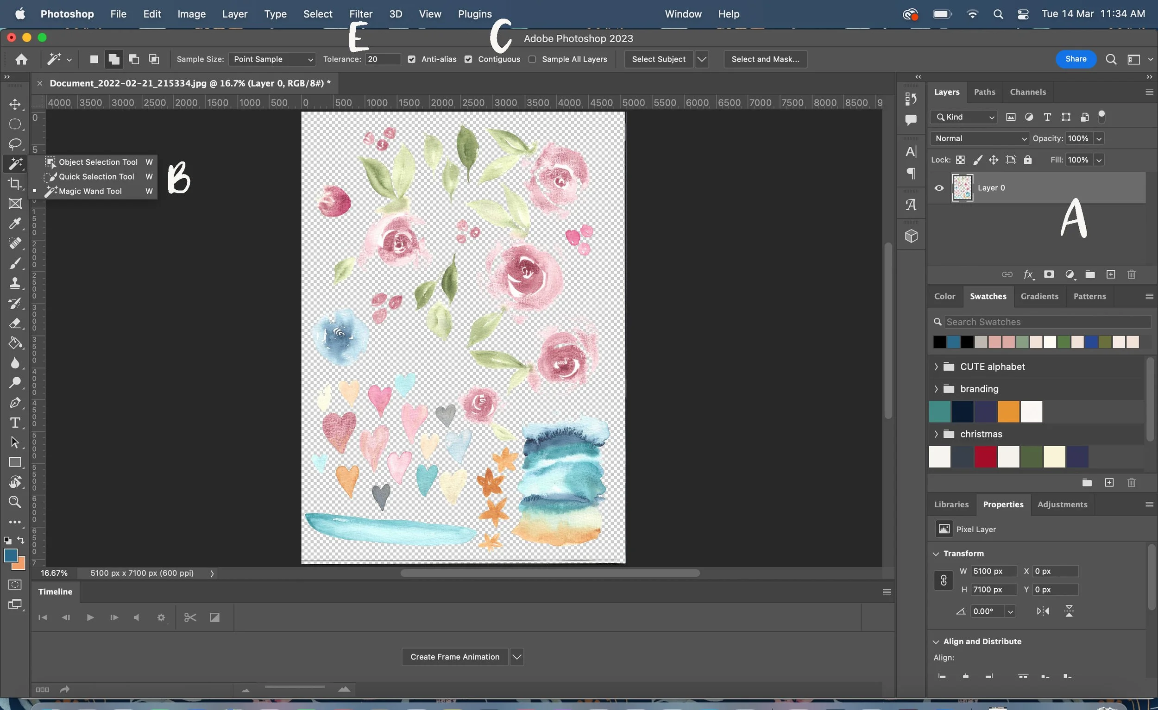Screen dimensions: 1158x710
Task: Select the Lasso tool
Action: [15, 143]
